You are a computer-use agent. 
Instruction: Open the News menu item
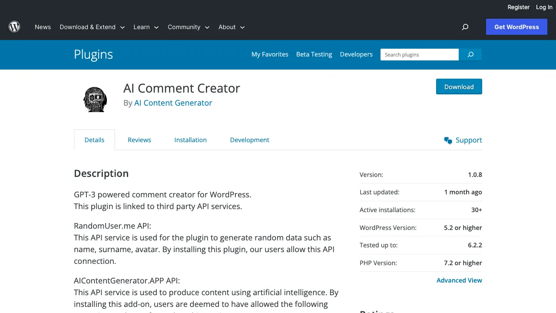pyautogui.click(x=43, y=27)
